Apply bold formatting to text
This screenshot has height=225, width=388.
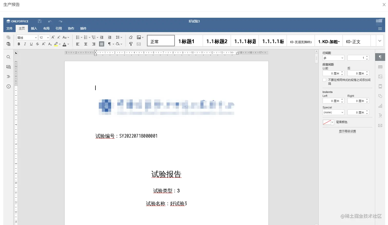tap(19, 44)
